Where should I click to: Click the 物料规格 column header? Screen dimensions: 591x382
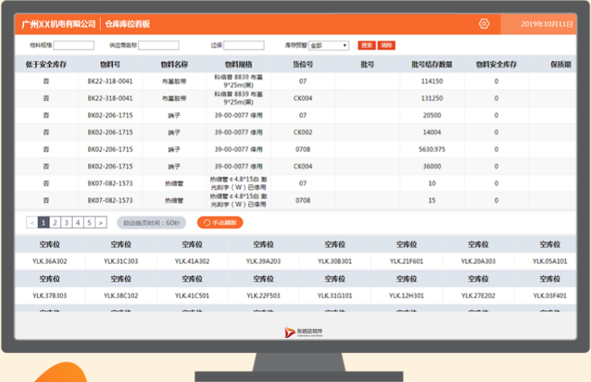click(238, 64)
